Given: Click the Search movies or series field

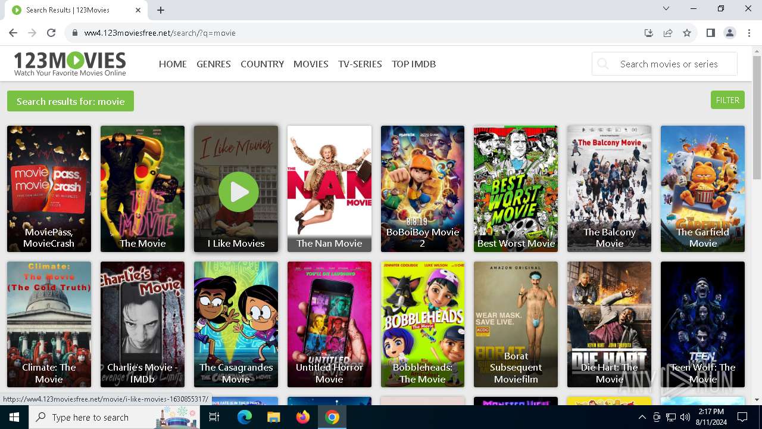Looking at the screenshot, I should point(664,64).
